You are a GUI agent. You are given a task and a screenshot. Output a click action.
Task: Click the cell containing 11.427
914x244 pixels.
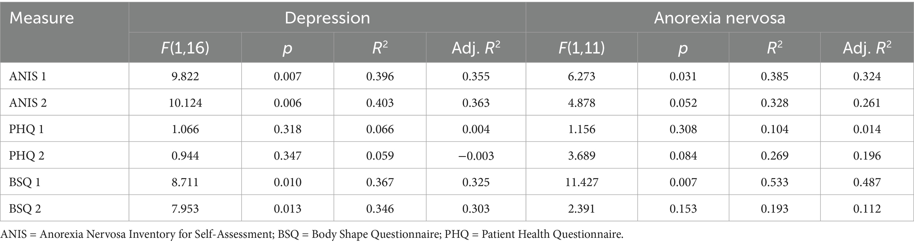click(581, 182)
